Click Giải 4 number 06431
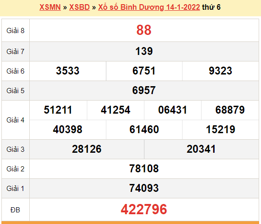The width and height of the screenshot is (261, 224). (x=173, y=110)
